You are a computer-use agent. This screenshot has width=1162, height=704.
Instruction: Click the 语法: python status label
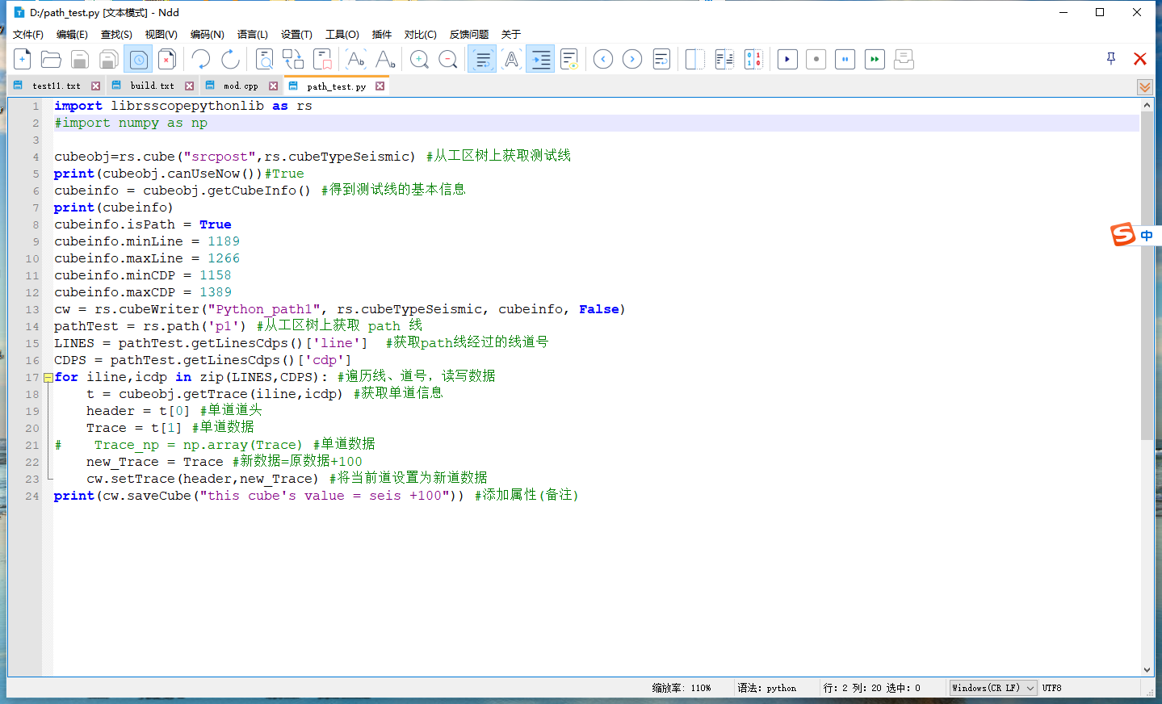(x=766, y=688)
